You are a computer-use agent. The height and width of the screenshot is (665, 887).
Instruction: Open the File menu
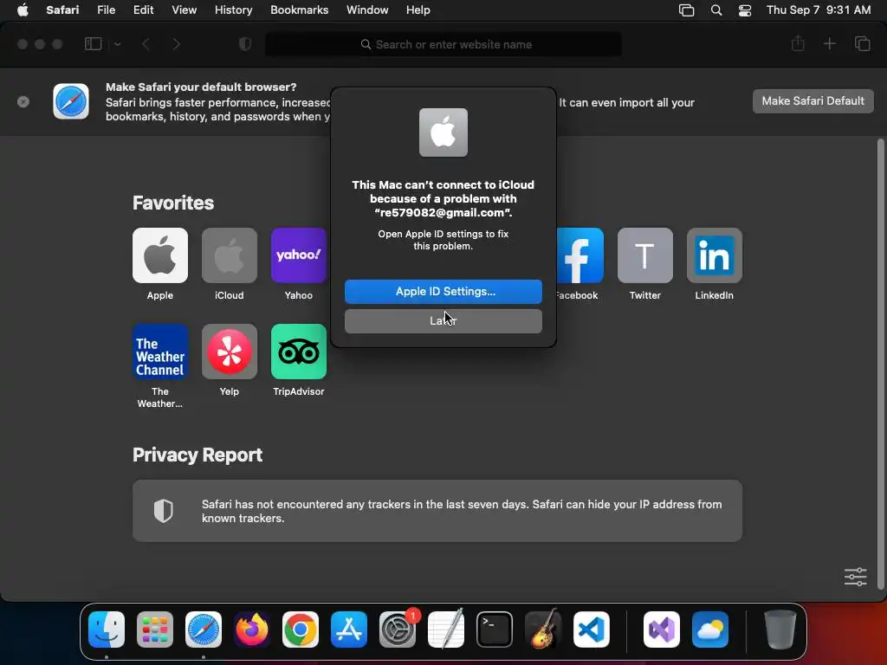[x=106, y=10]
